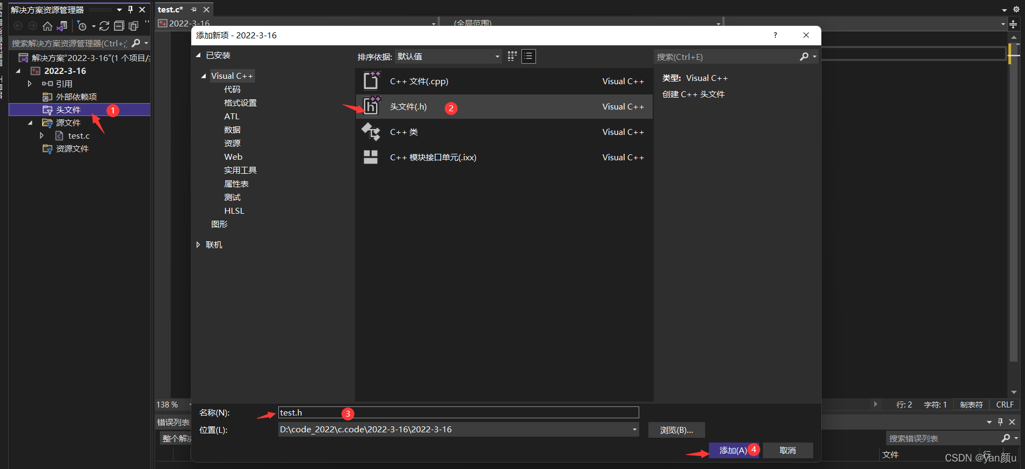Select the C++ 文件(.cpp) template
This screenshot has height=469, width=1025.
coord(504,81)
